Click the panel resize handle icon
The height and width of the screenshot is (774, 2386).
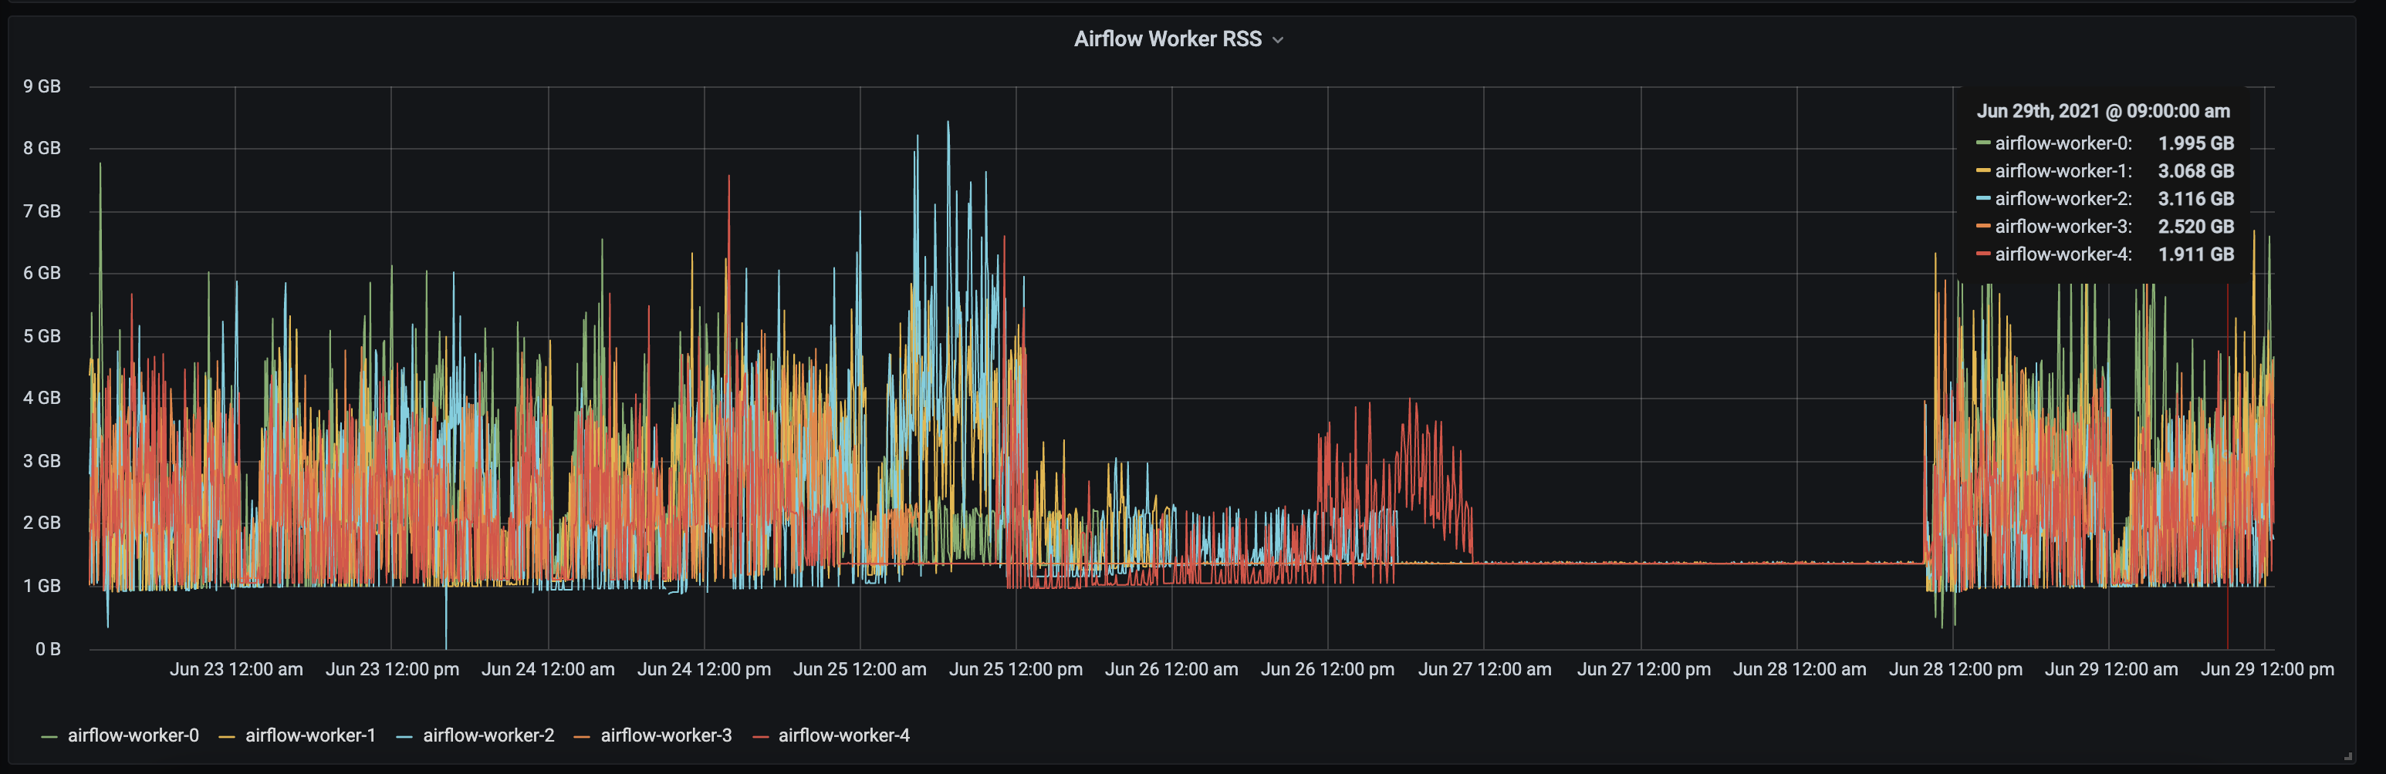tap(2347, 756)
